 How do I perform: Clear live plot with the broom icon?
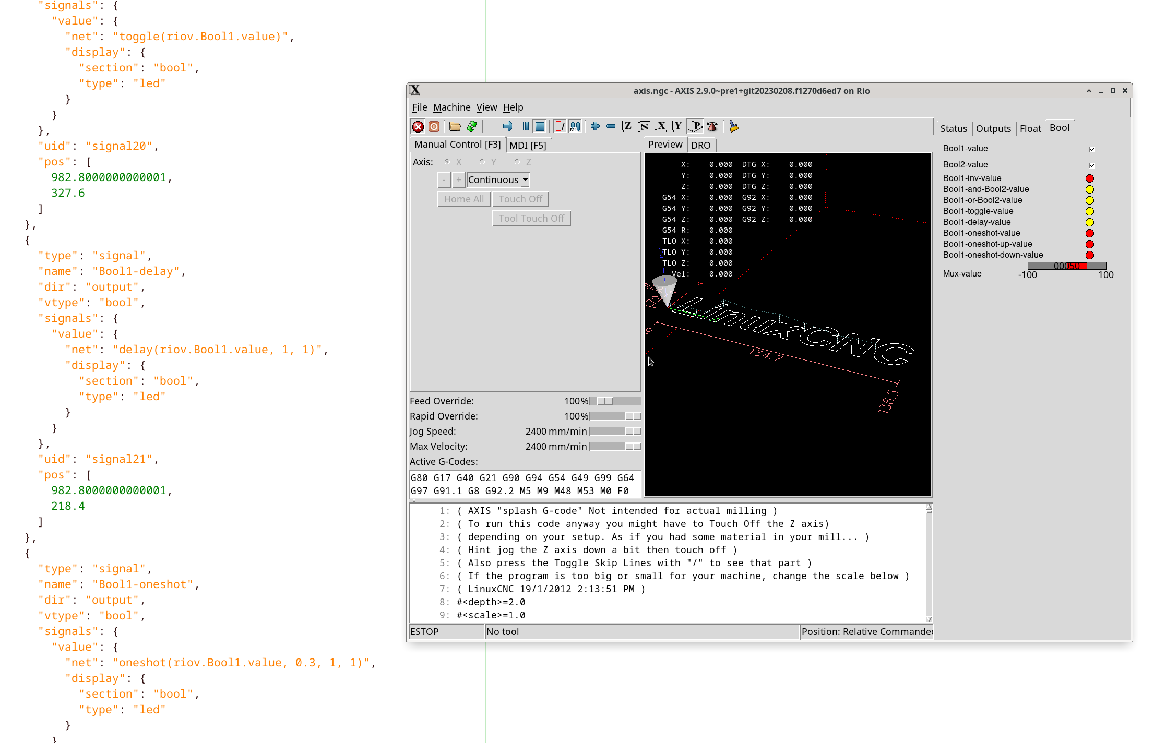tap(734, 126)
